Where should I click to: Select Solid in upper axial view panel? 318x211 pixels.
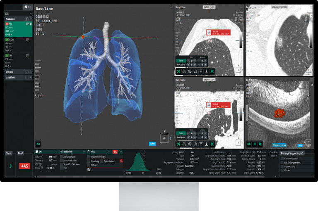181,61
